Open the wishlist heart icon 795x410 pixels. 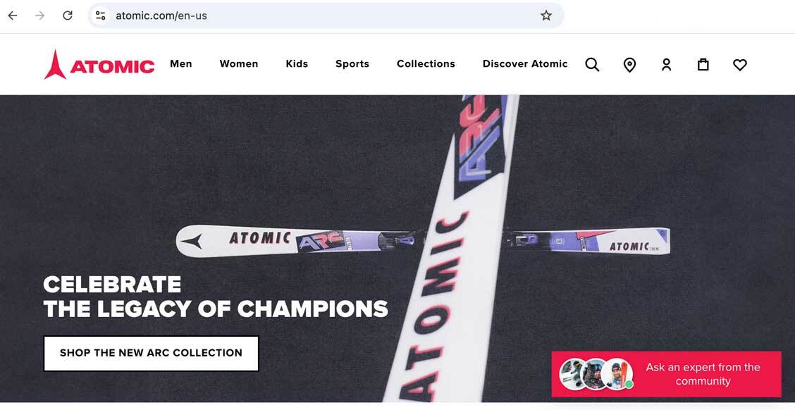tap(740, 65)
